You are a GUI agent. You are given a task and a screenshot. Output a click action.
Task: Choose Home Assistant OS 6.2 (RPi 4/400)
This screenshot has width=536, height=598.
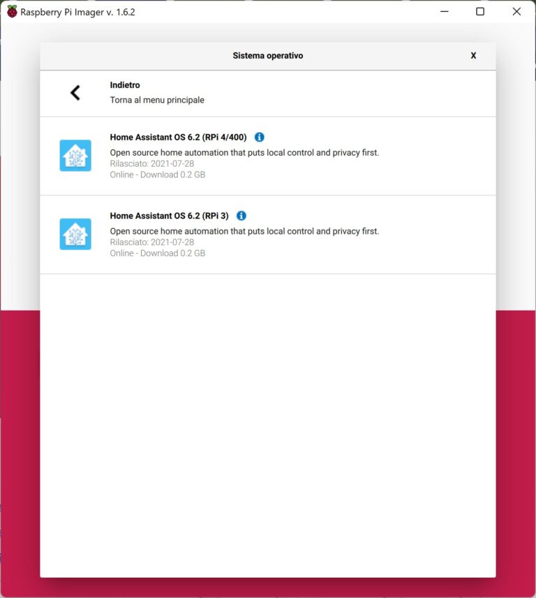[x=268, y=156]
